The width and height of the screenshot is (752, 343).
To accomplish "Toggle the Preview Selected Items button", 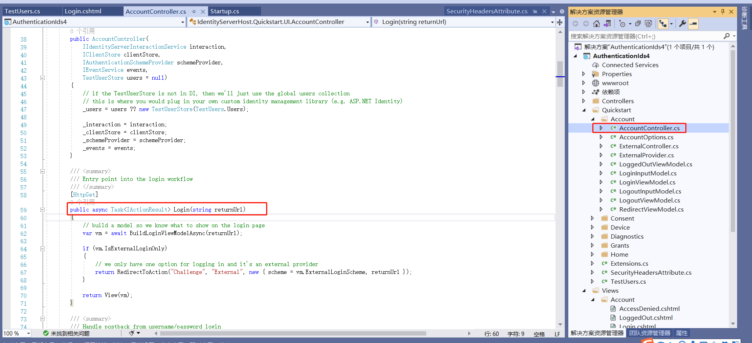I will pyautogui.click(x=694, y=24).
